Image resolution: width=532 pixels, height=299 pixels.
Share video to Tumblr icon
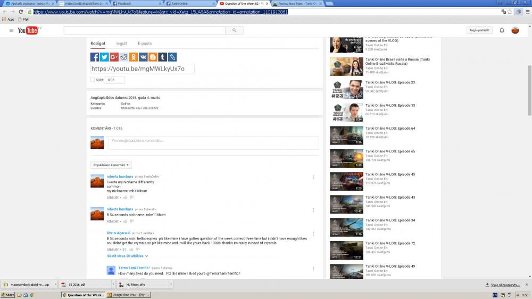point(163,57)
